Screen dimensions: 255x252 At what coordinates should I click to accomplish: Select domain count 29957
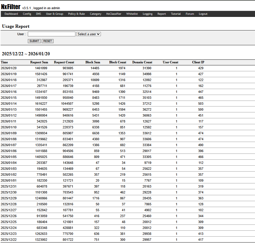point(147,240)
